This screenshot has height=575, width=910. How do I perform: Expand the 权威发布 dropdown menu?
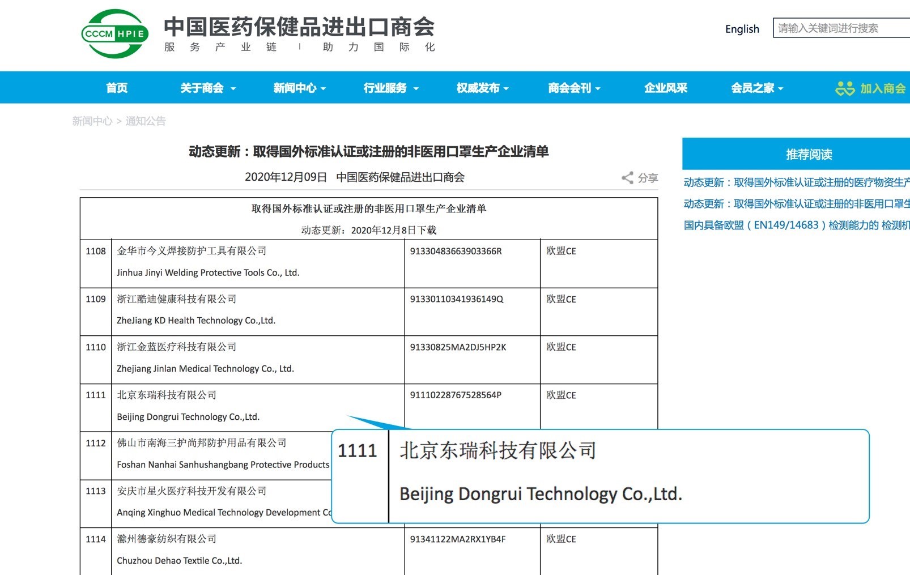click(483, 88)
